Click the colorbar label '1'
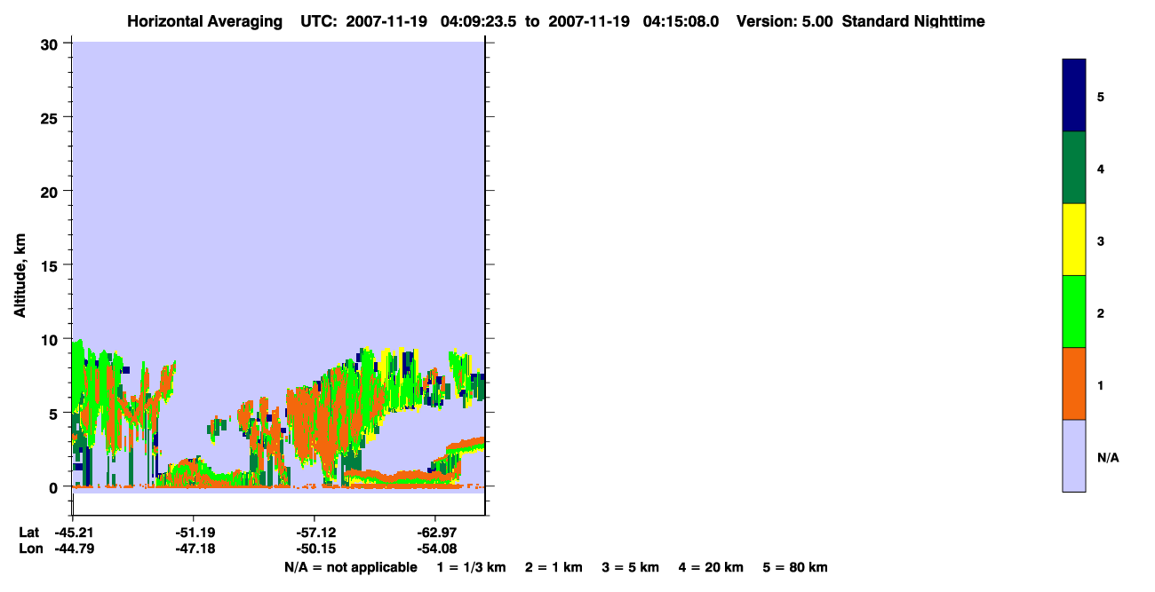 coord(1101,385)
